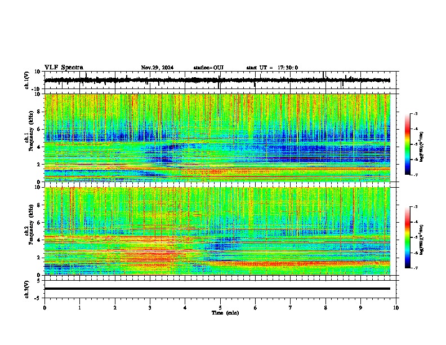Click the time axis tick label "9"

point(360,307)
